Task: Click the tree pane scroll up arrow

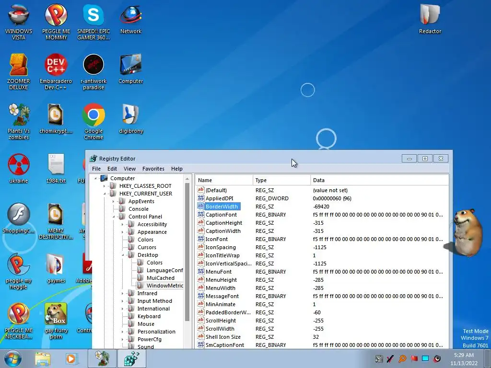Action: [x=187, y=179]
